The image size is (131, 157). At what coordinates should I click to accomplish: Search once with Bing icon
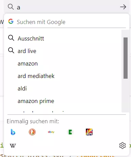13,132
